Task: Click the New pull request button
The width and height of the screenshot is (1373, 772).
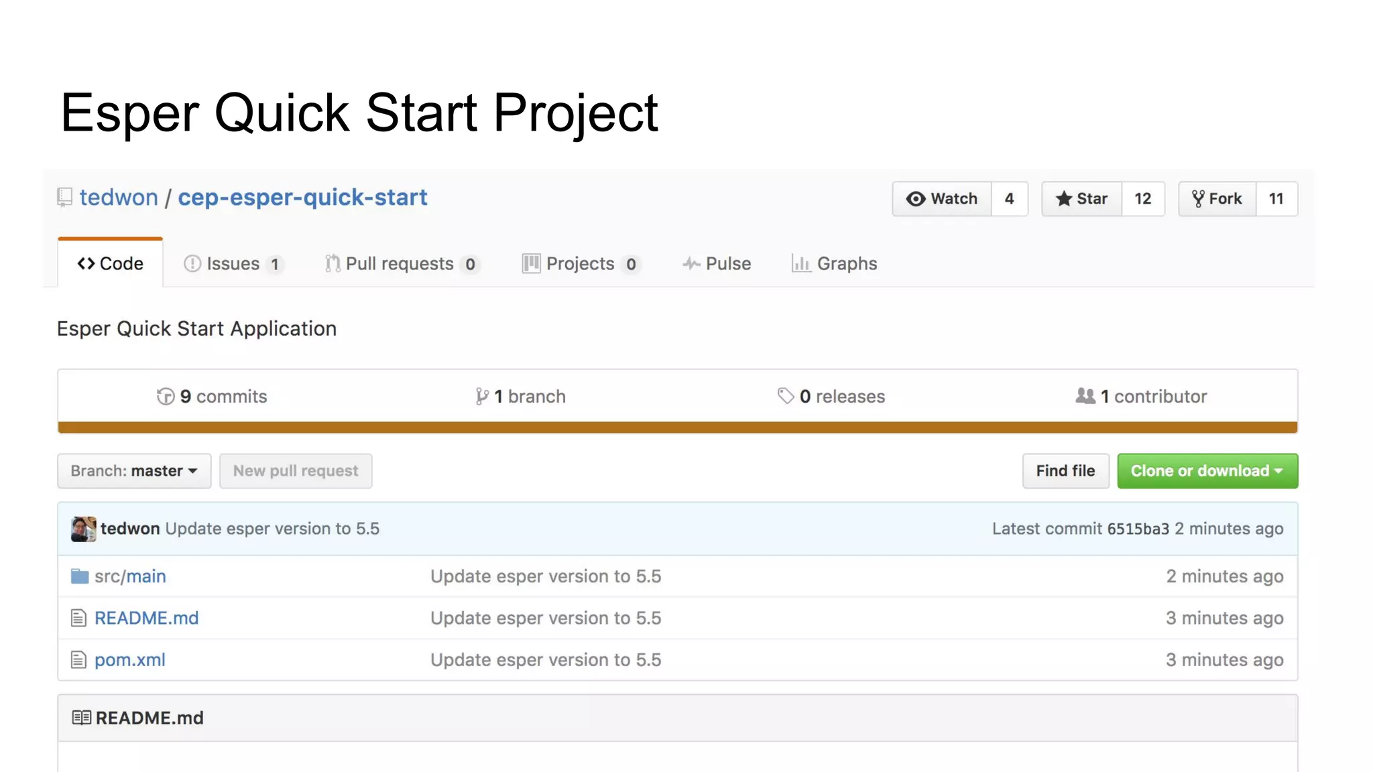Action: click(296, 471)
